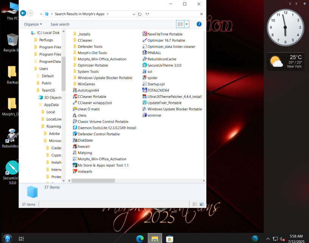Image resolution: width=309 pixels, height=243 pixels.
Task: Select the mshearts game
Action: click(83, 172)
